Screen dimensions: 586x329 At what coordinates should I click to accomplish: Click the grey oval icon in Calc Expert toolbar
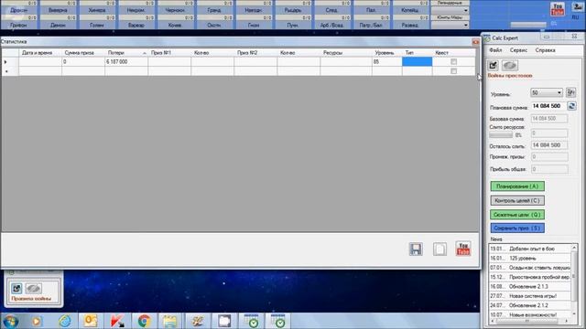click(509, 65)
